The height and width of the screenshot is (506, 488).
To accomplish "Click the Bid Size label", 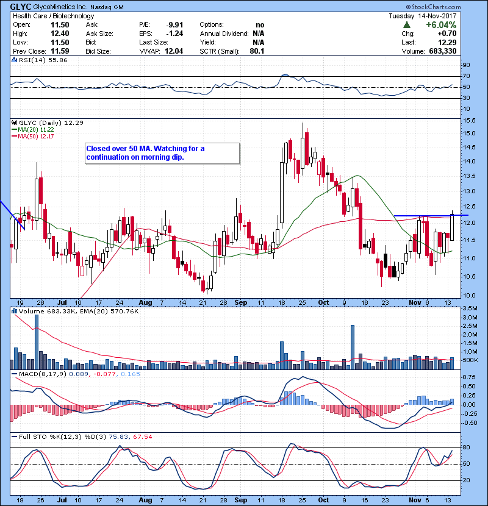I will pos(98,51).
